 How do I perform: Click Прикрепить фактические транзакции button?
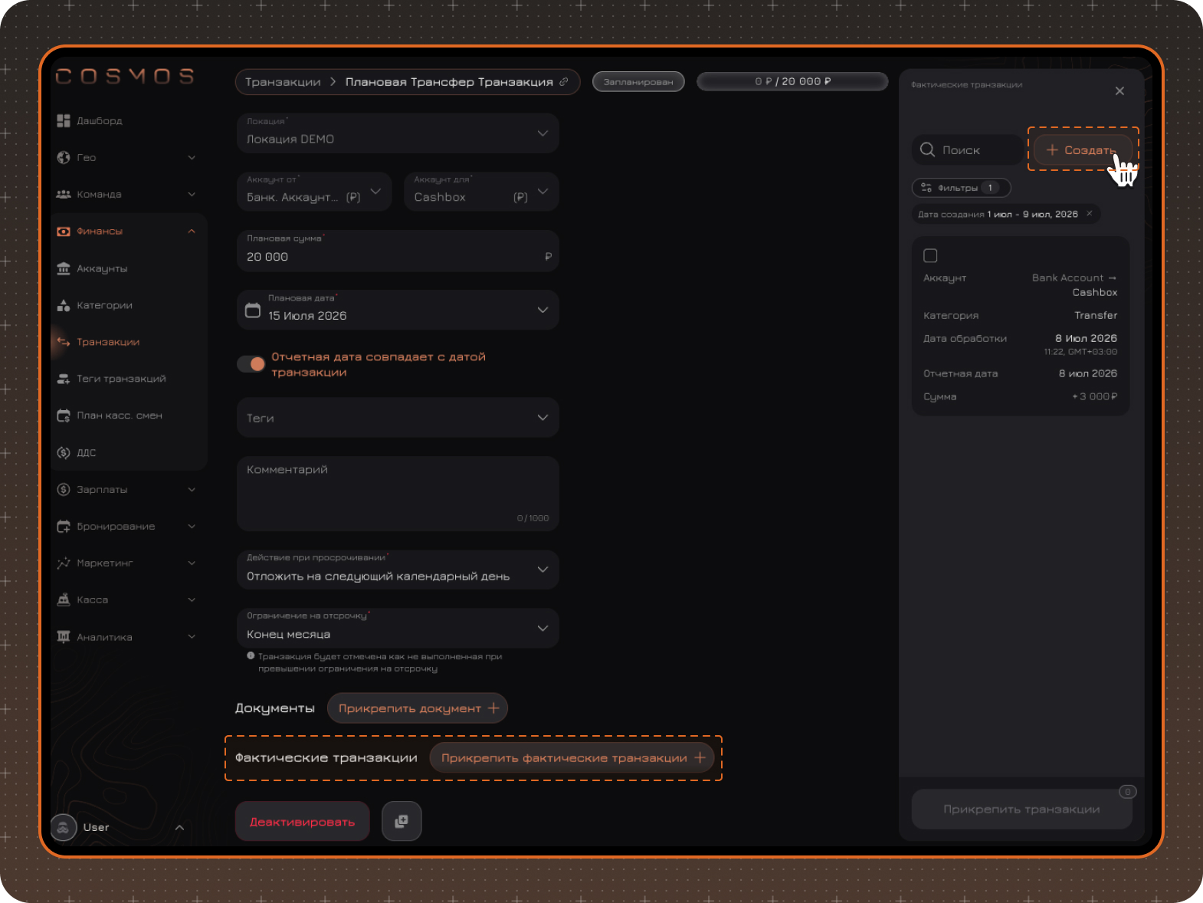click(x=572, y=757)
